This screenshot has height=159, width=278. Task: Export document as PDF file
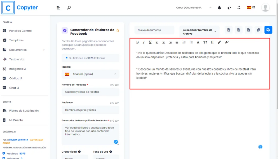point(239,30)
